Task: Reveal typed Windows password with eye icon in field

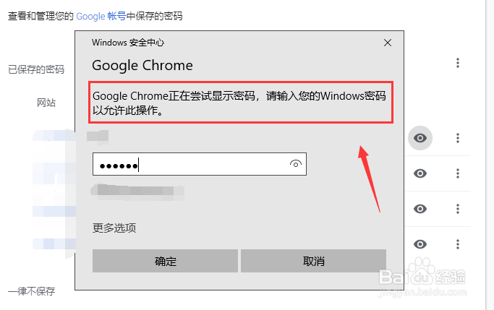Action: (x=296, y=164)
